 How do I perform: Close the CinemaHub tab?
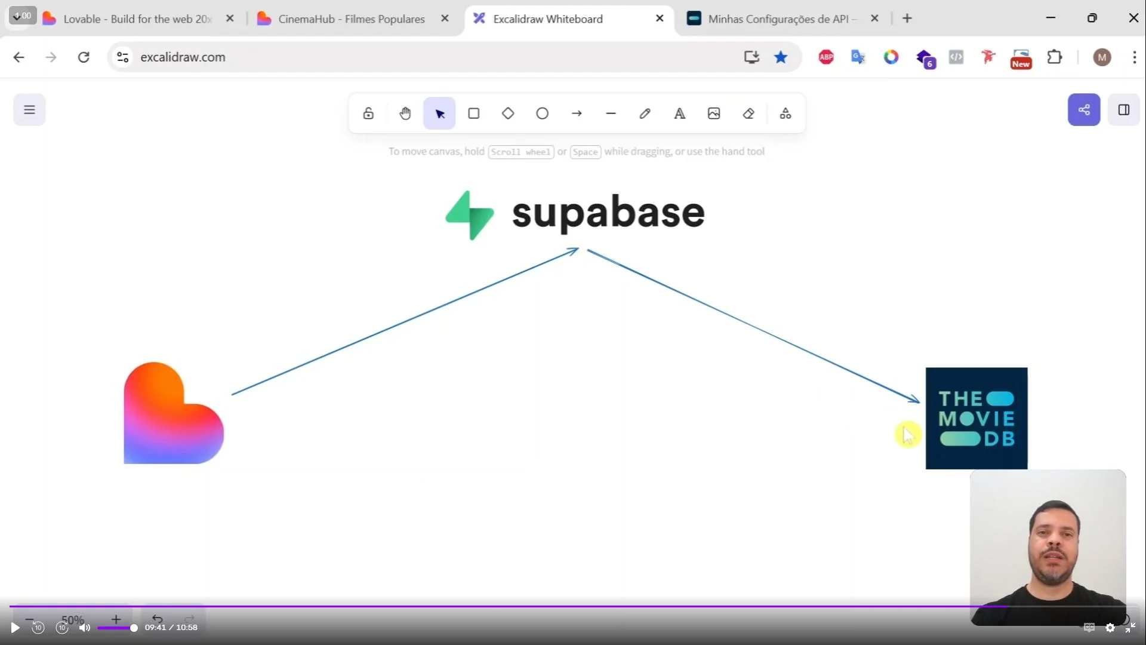[445, 19]
